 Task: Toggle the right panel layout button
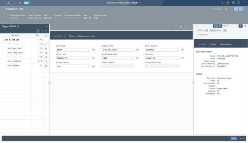tap(241, 9)
